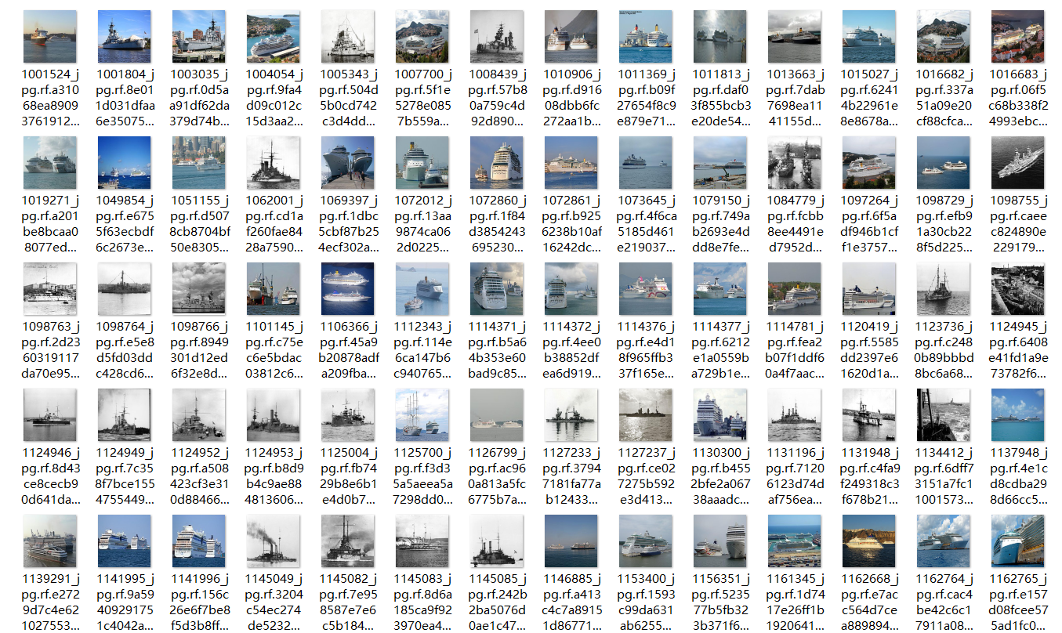
Task: Click the file name starting 1134412_jpg
Action: (943, 476)
